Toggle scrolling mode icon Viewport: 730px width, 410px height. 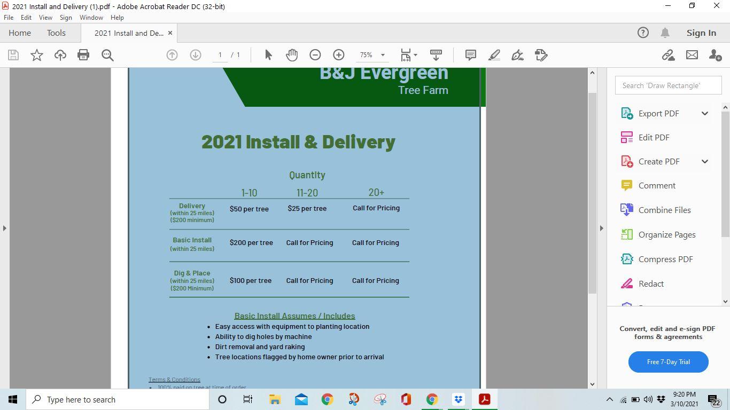click(436, 55)
